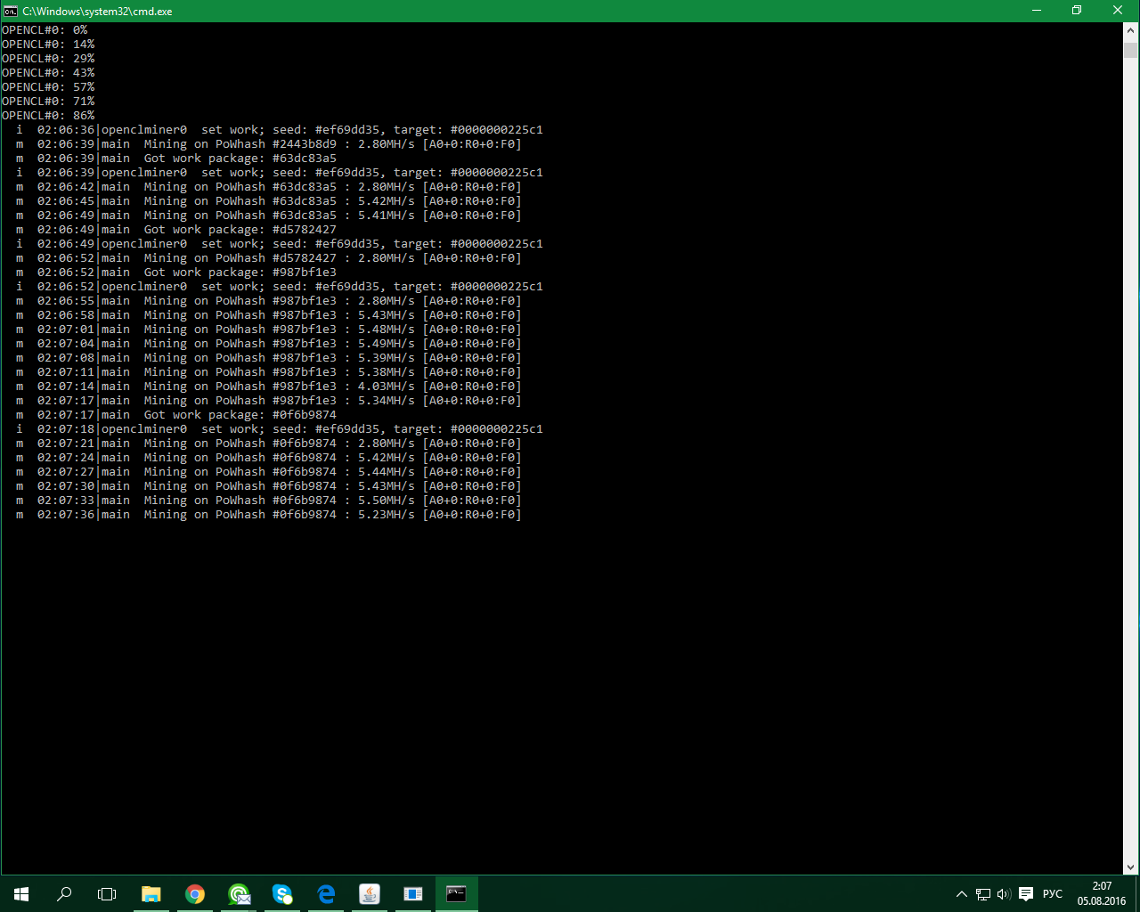Viewport: 1140px width, 912px height.
Task: Open File Explorer from the taskbar
Action: (151, 894)
